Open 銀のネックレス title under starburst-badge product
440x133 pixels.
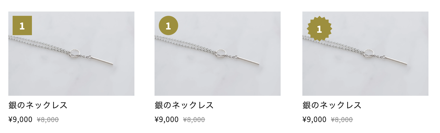point(332,105)
